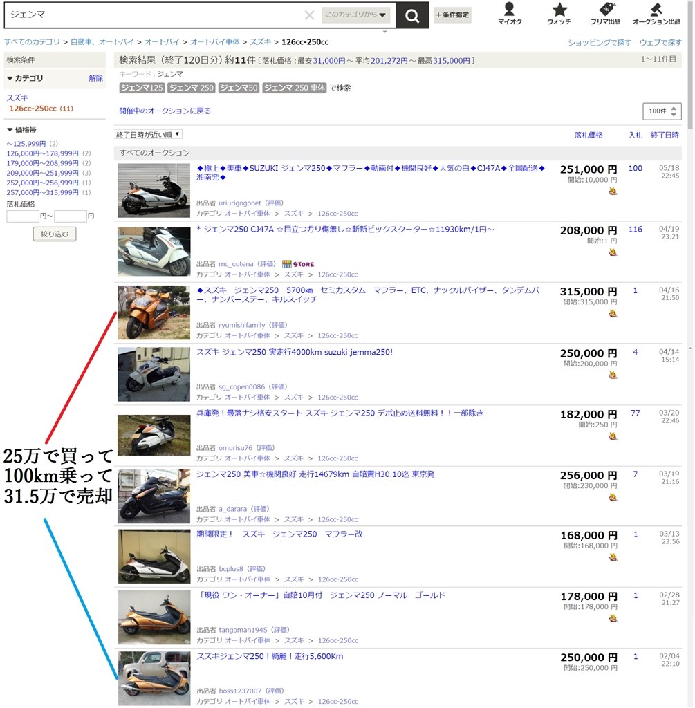Image resolution: width=695 pixels, height=708 pixels.
Task: Click watch icon under 251,000 円
Action: click(x=612, y=192)
